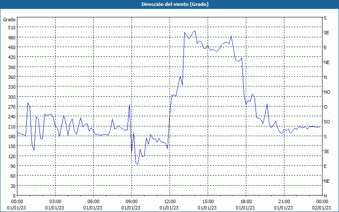The height and width of the screenshot is (212, 339).
Task: Click the 18:00 time label
Action: coord(246,202)
